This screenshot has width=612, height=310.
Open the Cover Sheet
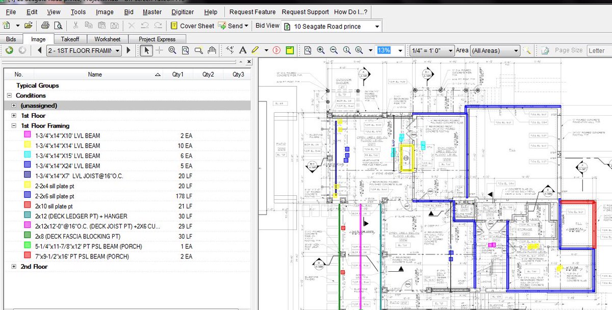click(192, 25)
